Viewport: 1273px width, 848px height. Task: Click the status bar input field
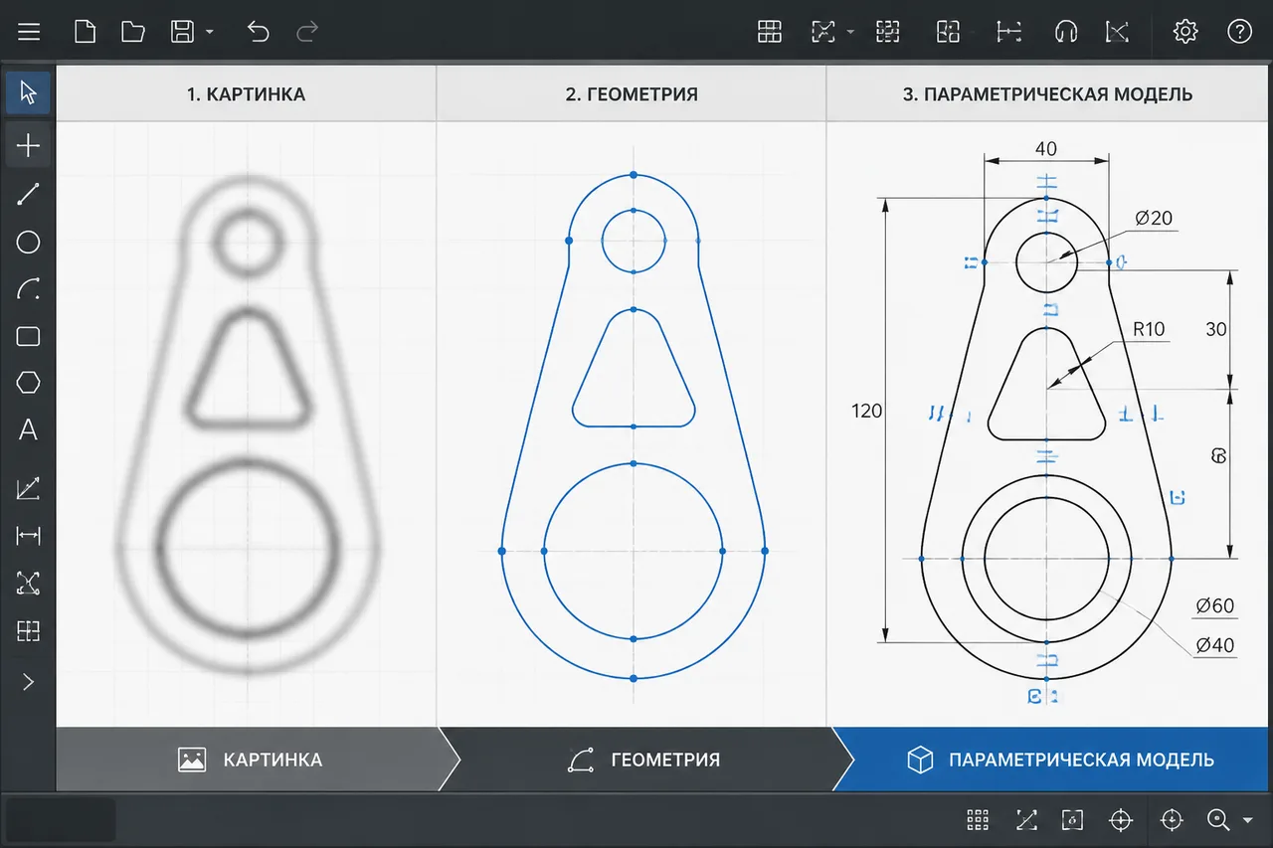61,820
